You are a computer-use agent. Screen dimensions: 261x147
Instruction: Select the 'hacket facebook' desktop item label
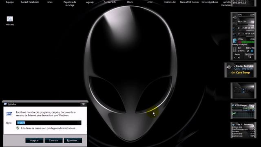click(x=30, y=2)
